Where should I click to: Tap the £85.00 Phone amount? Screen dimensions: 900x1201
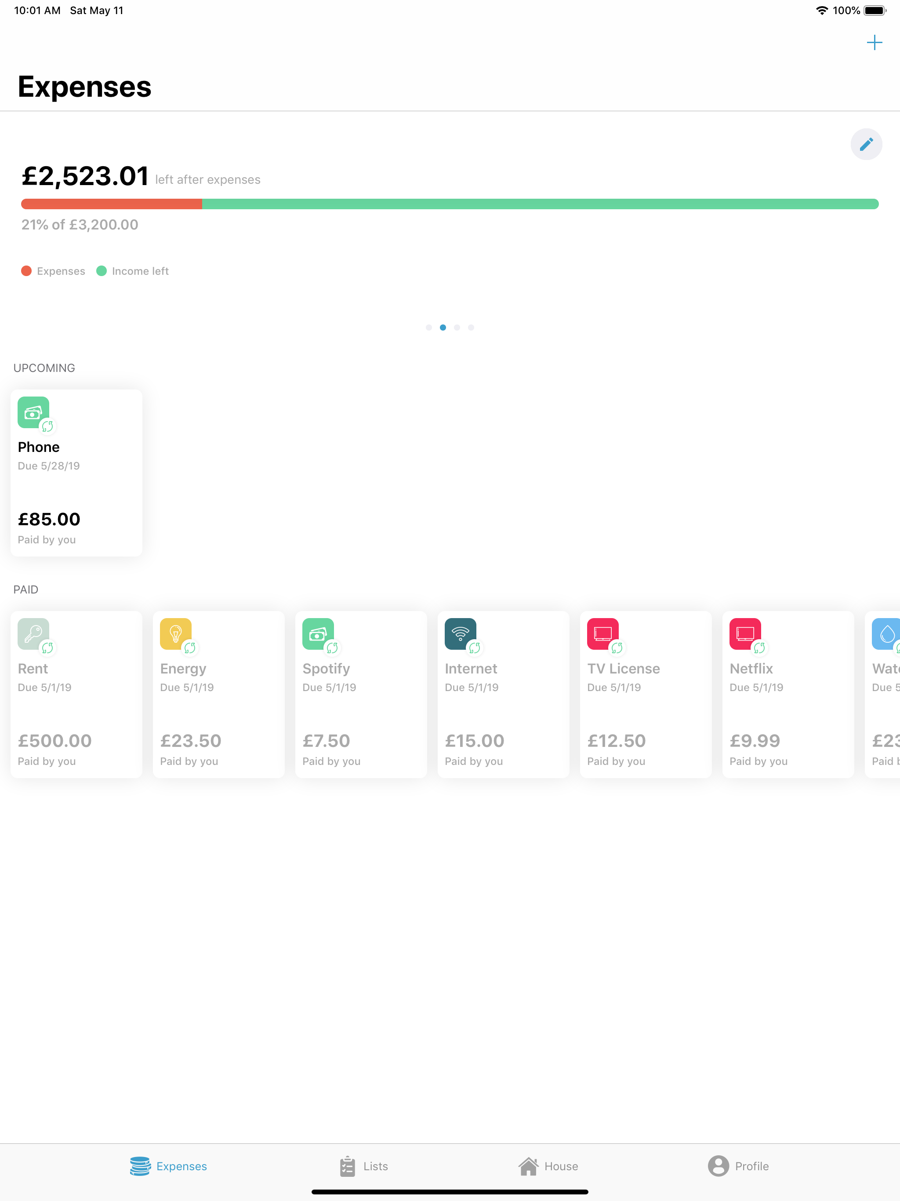click(x=49, y=520)
